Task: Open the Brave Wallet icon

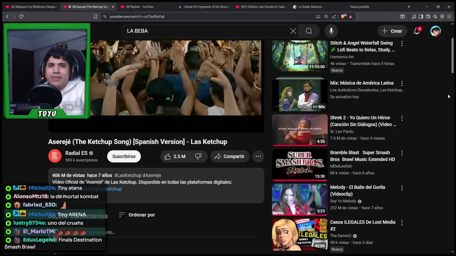Action: point(428,16)
